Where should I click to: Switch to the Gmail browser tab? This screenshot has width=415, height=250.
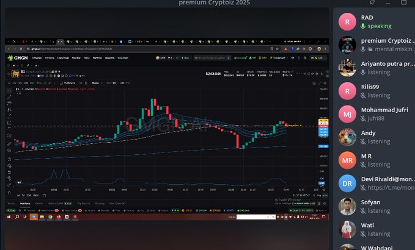coord(139,41)
